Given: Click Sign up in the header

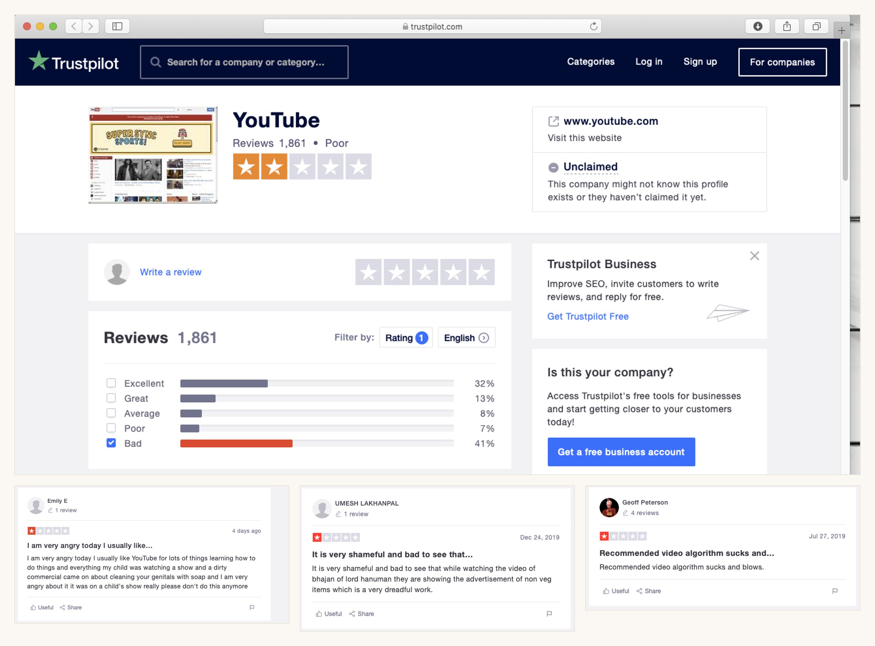Looking at the screenshot, I should [700, 62].
